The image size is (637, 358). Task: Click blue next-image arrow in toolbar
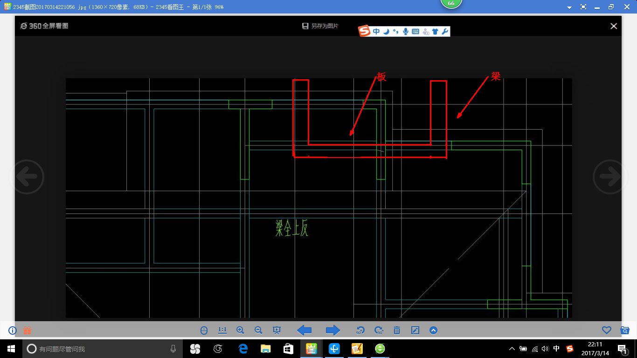pyautogui.click(x=333, y=330)
